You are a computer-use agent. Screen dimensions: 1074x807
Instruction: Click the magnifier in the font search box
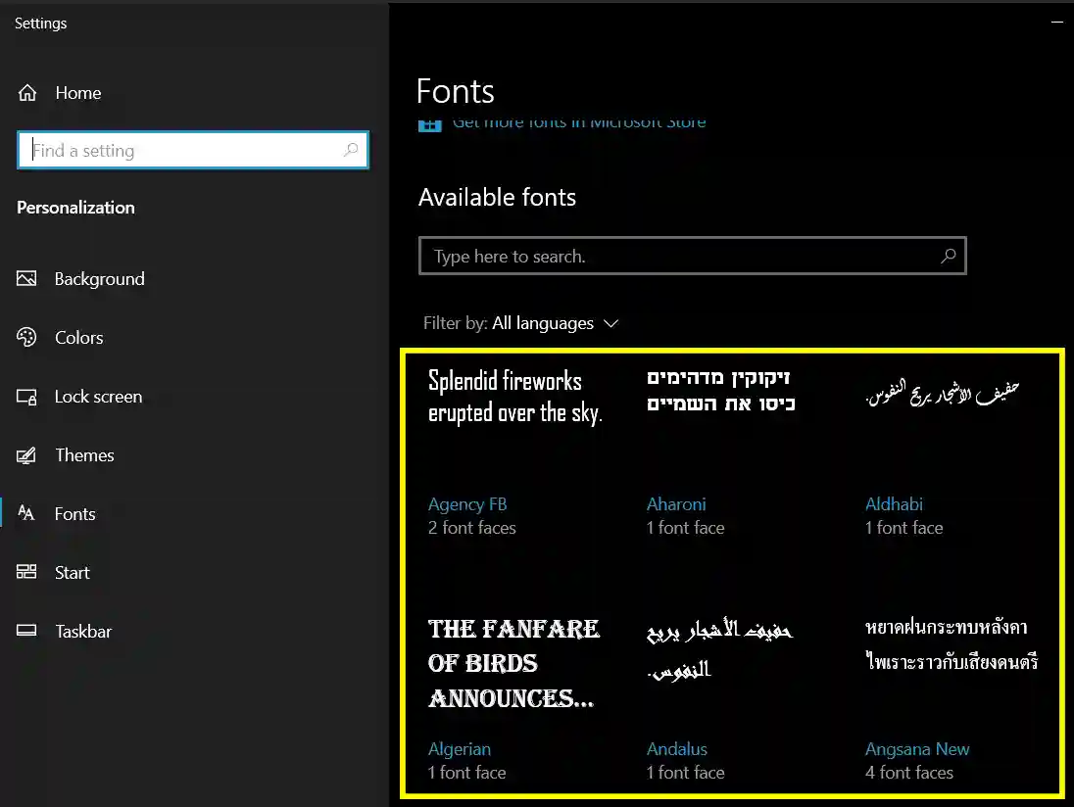pyautogui.click(x=947, y=256)
